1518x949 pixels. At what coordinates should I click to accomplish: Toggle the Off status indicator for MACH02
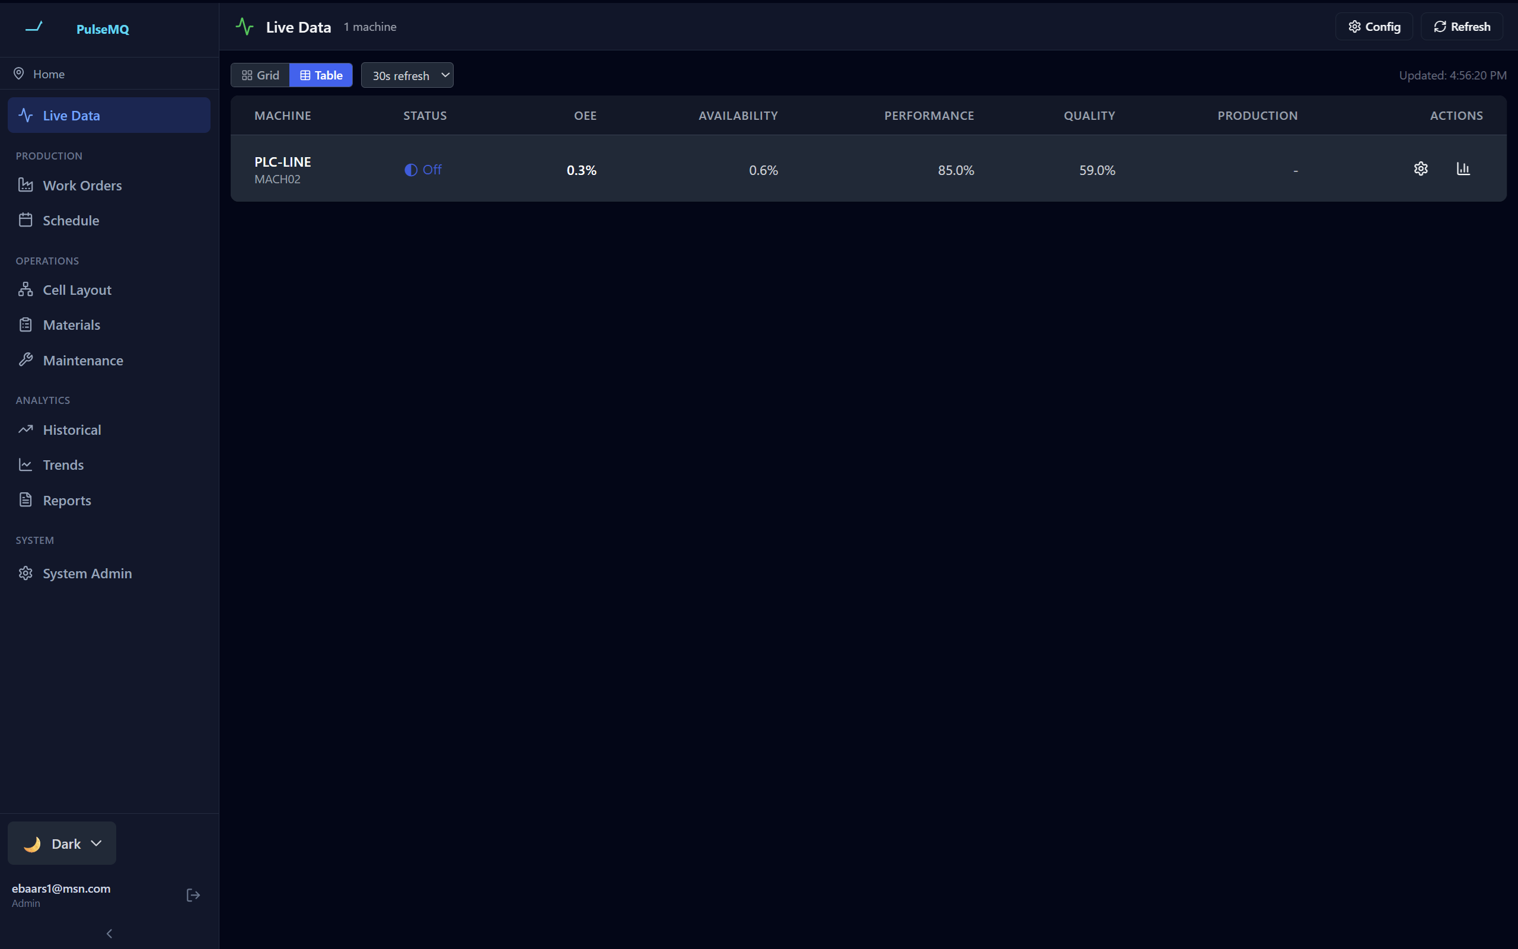(423, 169)
